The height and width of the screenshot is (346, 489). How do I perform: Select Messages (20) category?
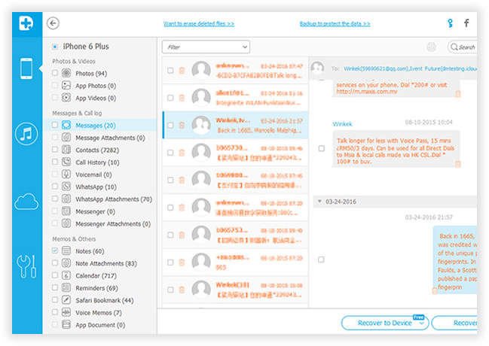96,125
